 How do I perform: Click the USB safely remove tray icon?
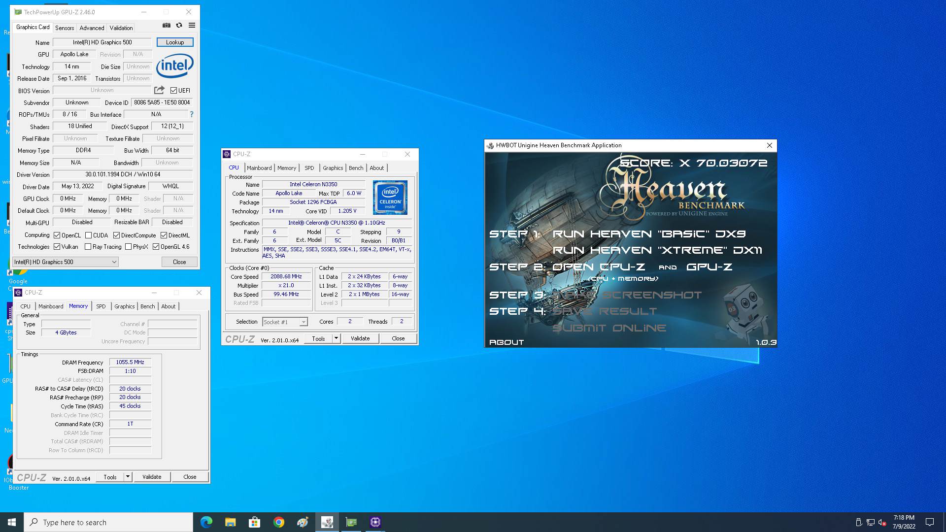859,522
